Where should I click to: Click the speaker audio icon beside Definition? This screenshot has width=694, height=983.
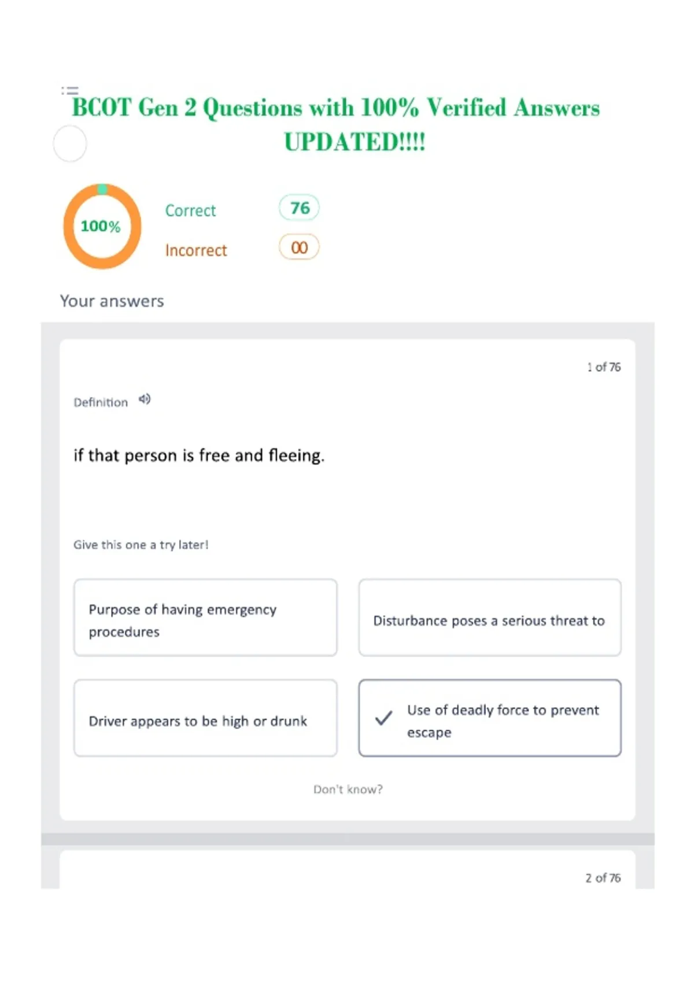point(145,400)
